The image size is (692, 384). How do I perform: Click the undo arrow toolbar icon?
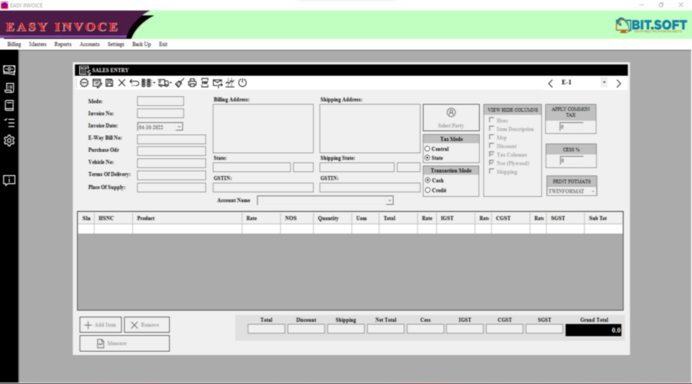(x=135, y=83)
